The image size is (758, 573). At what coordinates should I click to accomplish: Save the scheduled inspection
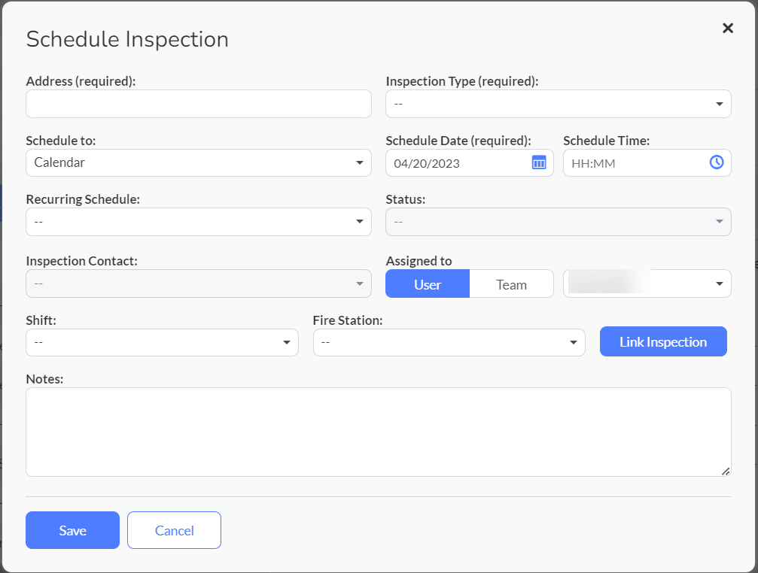[x=72, y=530]
